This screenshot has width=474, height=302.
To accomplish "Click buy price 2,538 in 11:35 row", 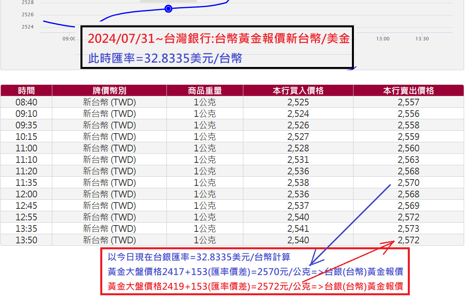I will pos(298,183).
